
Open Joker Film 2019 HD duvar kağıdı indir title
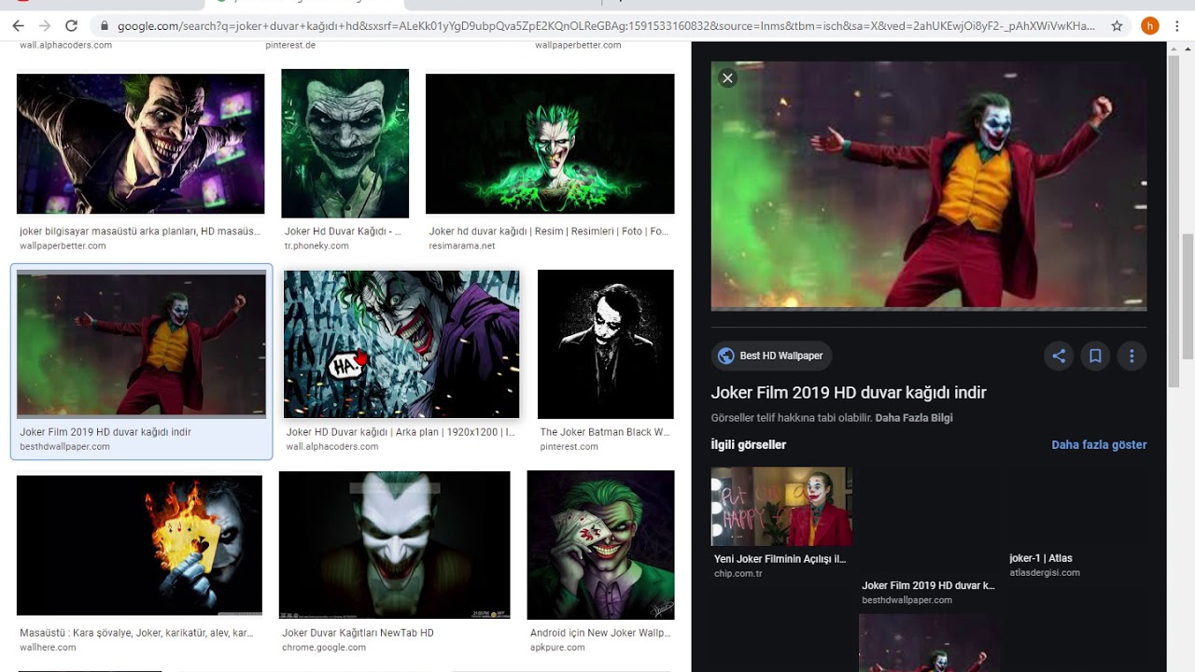849,393
